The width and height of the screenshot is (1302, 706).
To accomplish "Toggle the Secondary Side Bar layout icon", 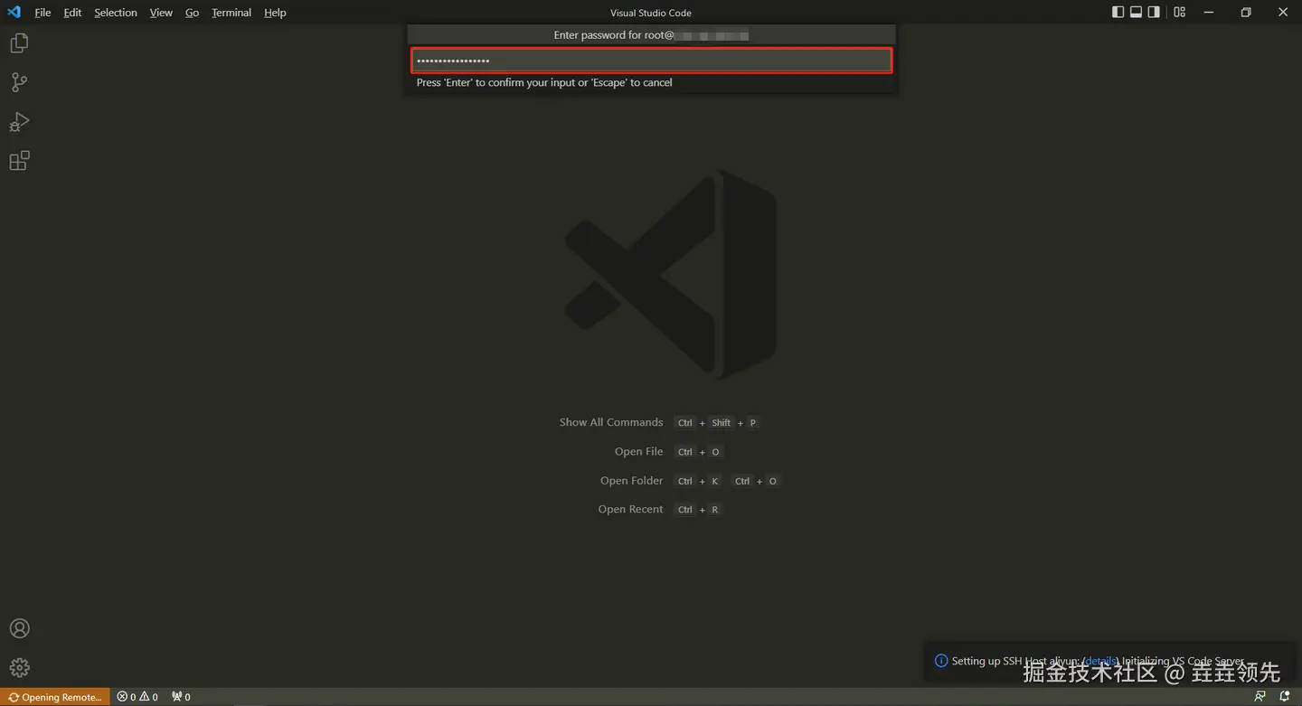I will [1154, 12].
